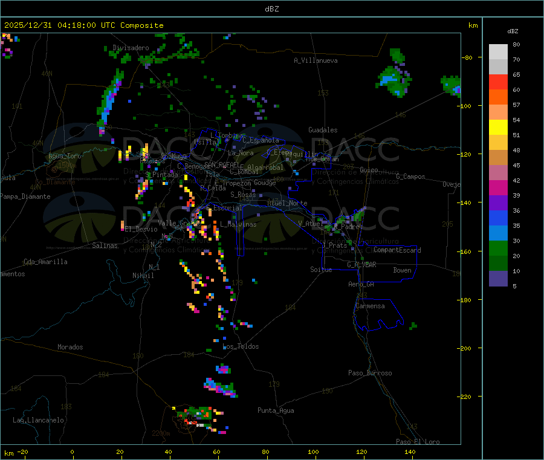Viewport: 544px width, 460px height.
Task: Click the '2025/12/31 04:18:00 UTC Composite' timestamp
Action: tap(83, 25)
